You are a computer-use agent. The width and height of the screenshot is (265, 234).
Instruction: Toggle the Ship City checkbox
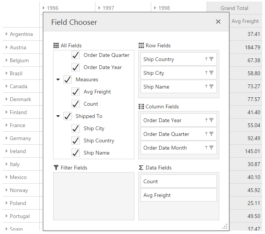[76, 128]
